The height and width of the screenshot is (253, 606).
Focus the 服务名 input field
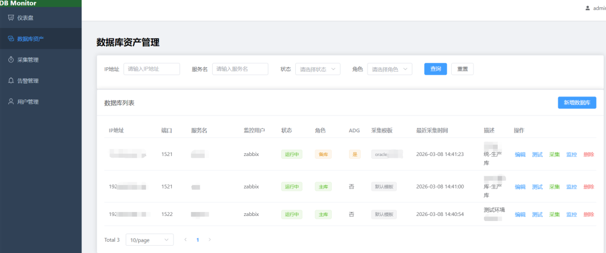click(x=240, y=69)
